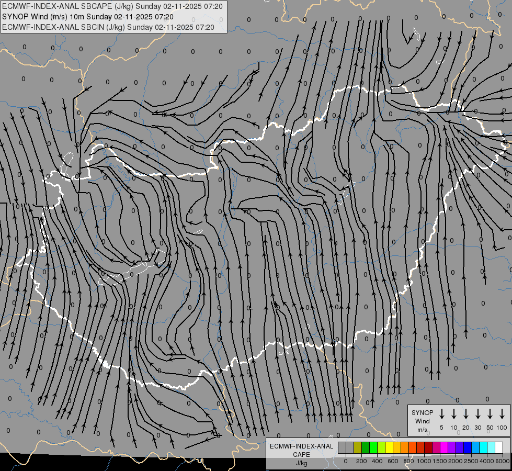Viewport: 512px width, 471px height.
Task: Pick the 100 m/s wind arrow symbol
Action: click(x=502, y=413)
